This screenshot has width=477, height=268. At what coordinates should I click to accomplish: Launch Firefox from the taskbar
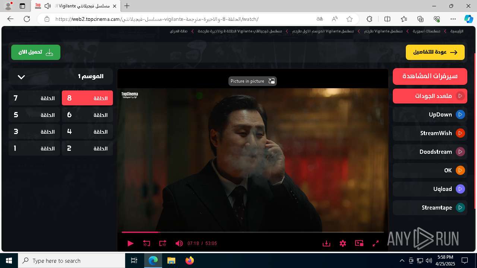[190, 261]
